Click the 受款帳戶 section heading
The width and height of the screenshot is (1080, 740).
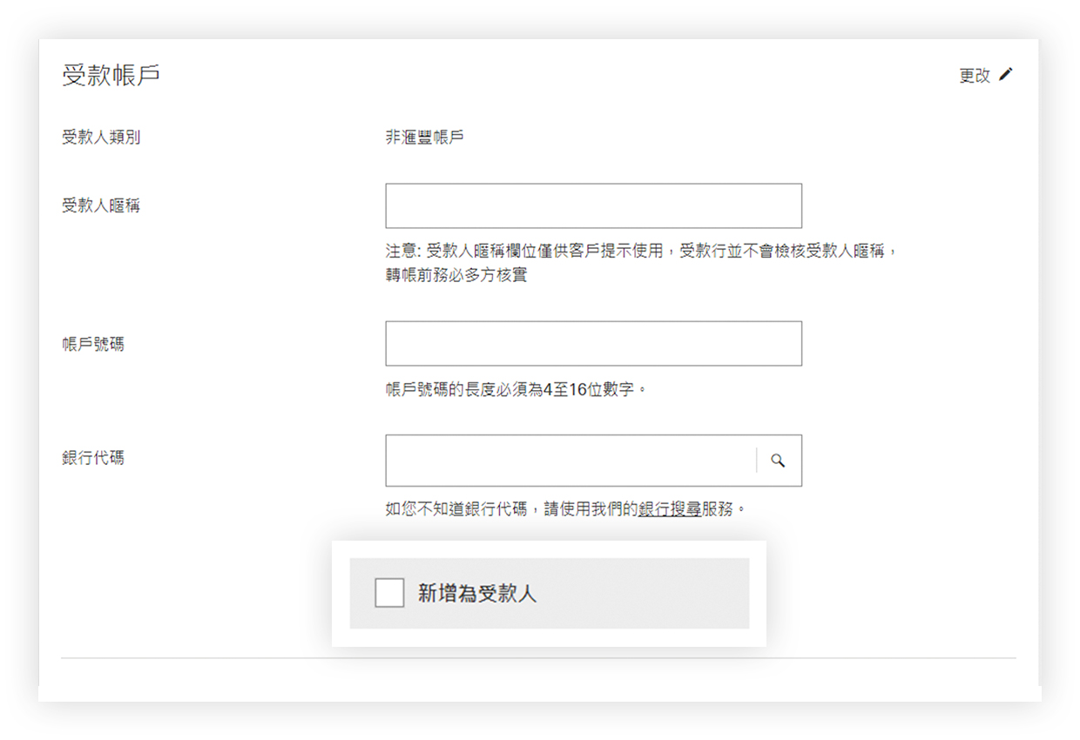click(111, 75)
